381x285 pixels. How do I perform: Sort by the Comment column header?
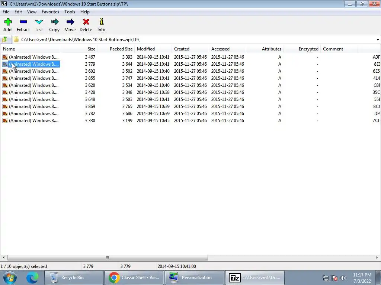(x=339, y=49)
